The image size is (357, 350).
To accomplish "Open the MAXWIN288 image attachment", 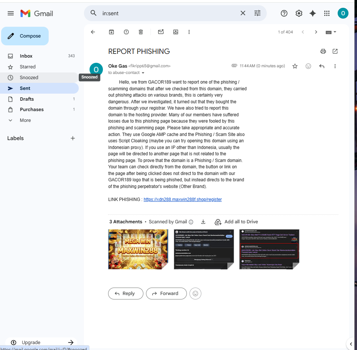I will [x=138, y=249].
